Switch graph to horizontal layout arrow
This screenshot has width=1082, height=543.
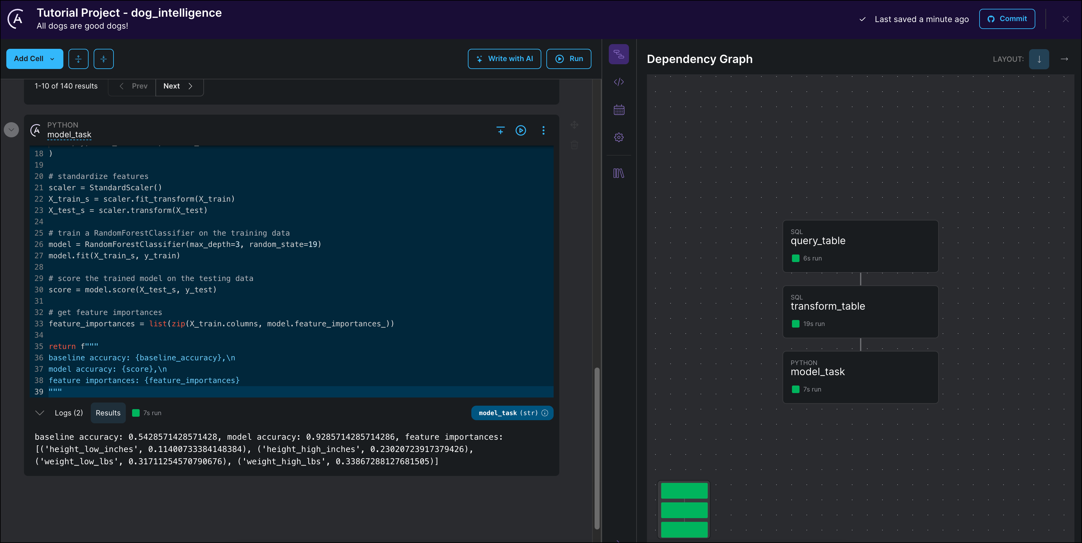pyautogui.click(x=1064, y=59)
